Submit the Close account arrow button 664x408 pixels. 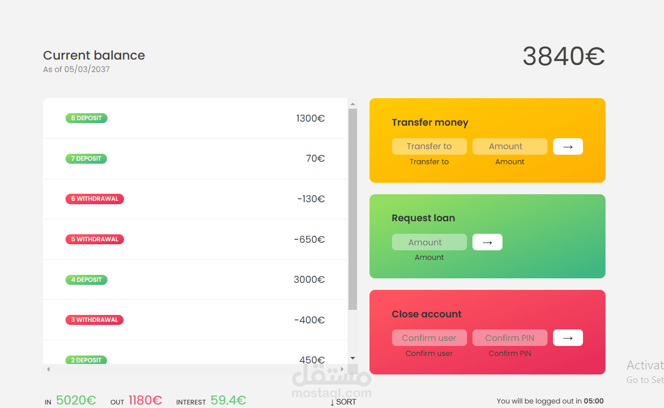coord(568,338)
